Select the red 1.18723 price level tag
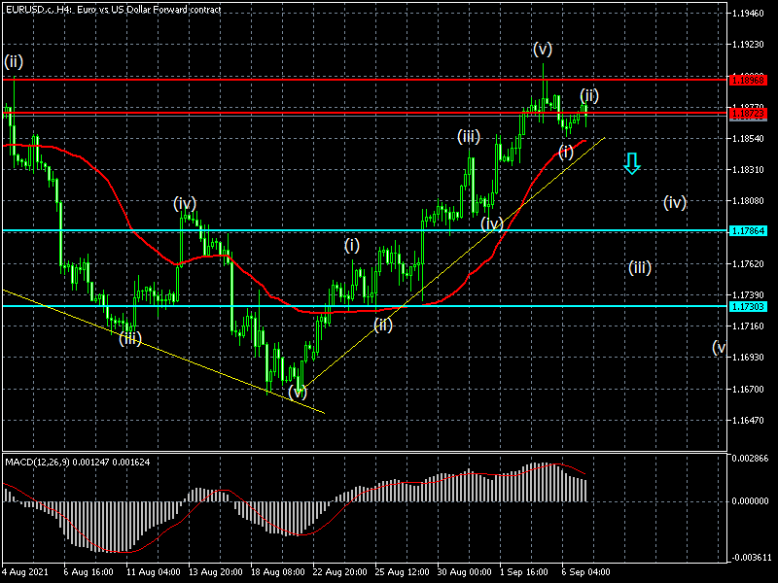The height and width of the screenshot is (583, 778). (748, 114)
